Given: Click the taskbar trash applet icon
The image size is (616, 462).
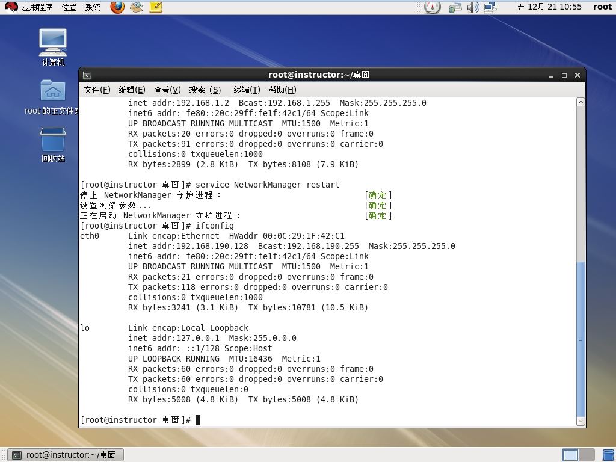Looking at the screenshot, I should click(x=609, y=455).
